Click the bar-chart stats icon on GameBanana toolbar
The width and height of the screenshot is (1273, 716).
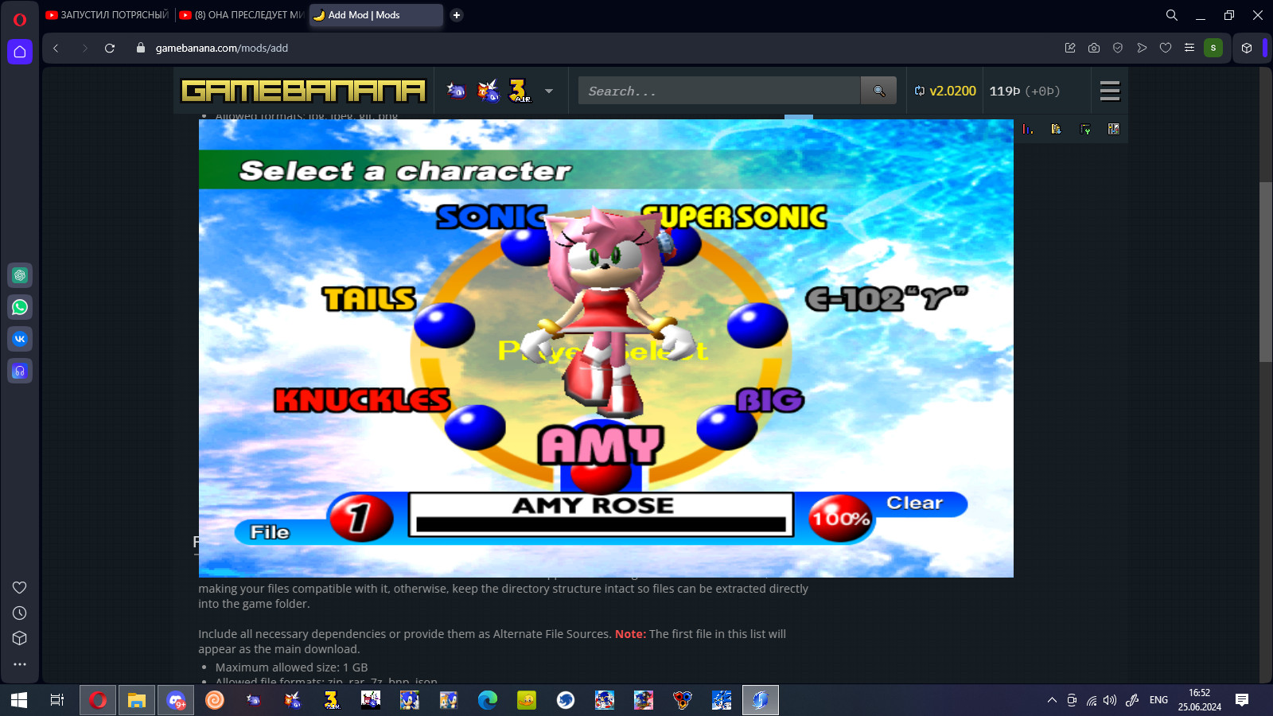pyautogui.click(x=1027, y=129)
